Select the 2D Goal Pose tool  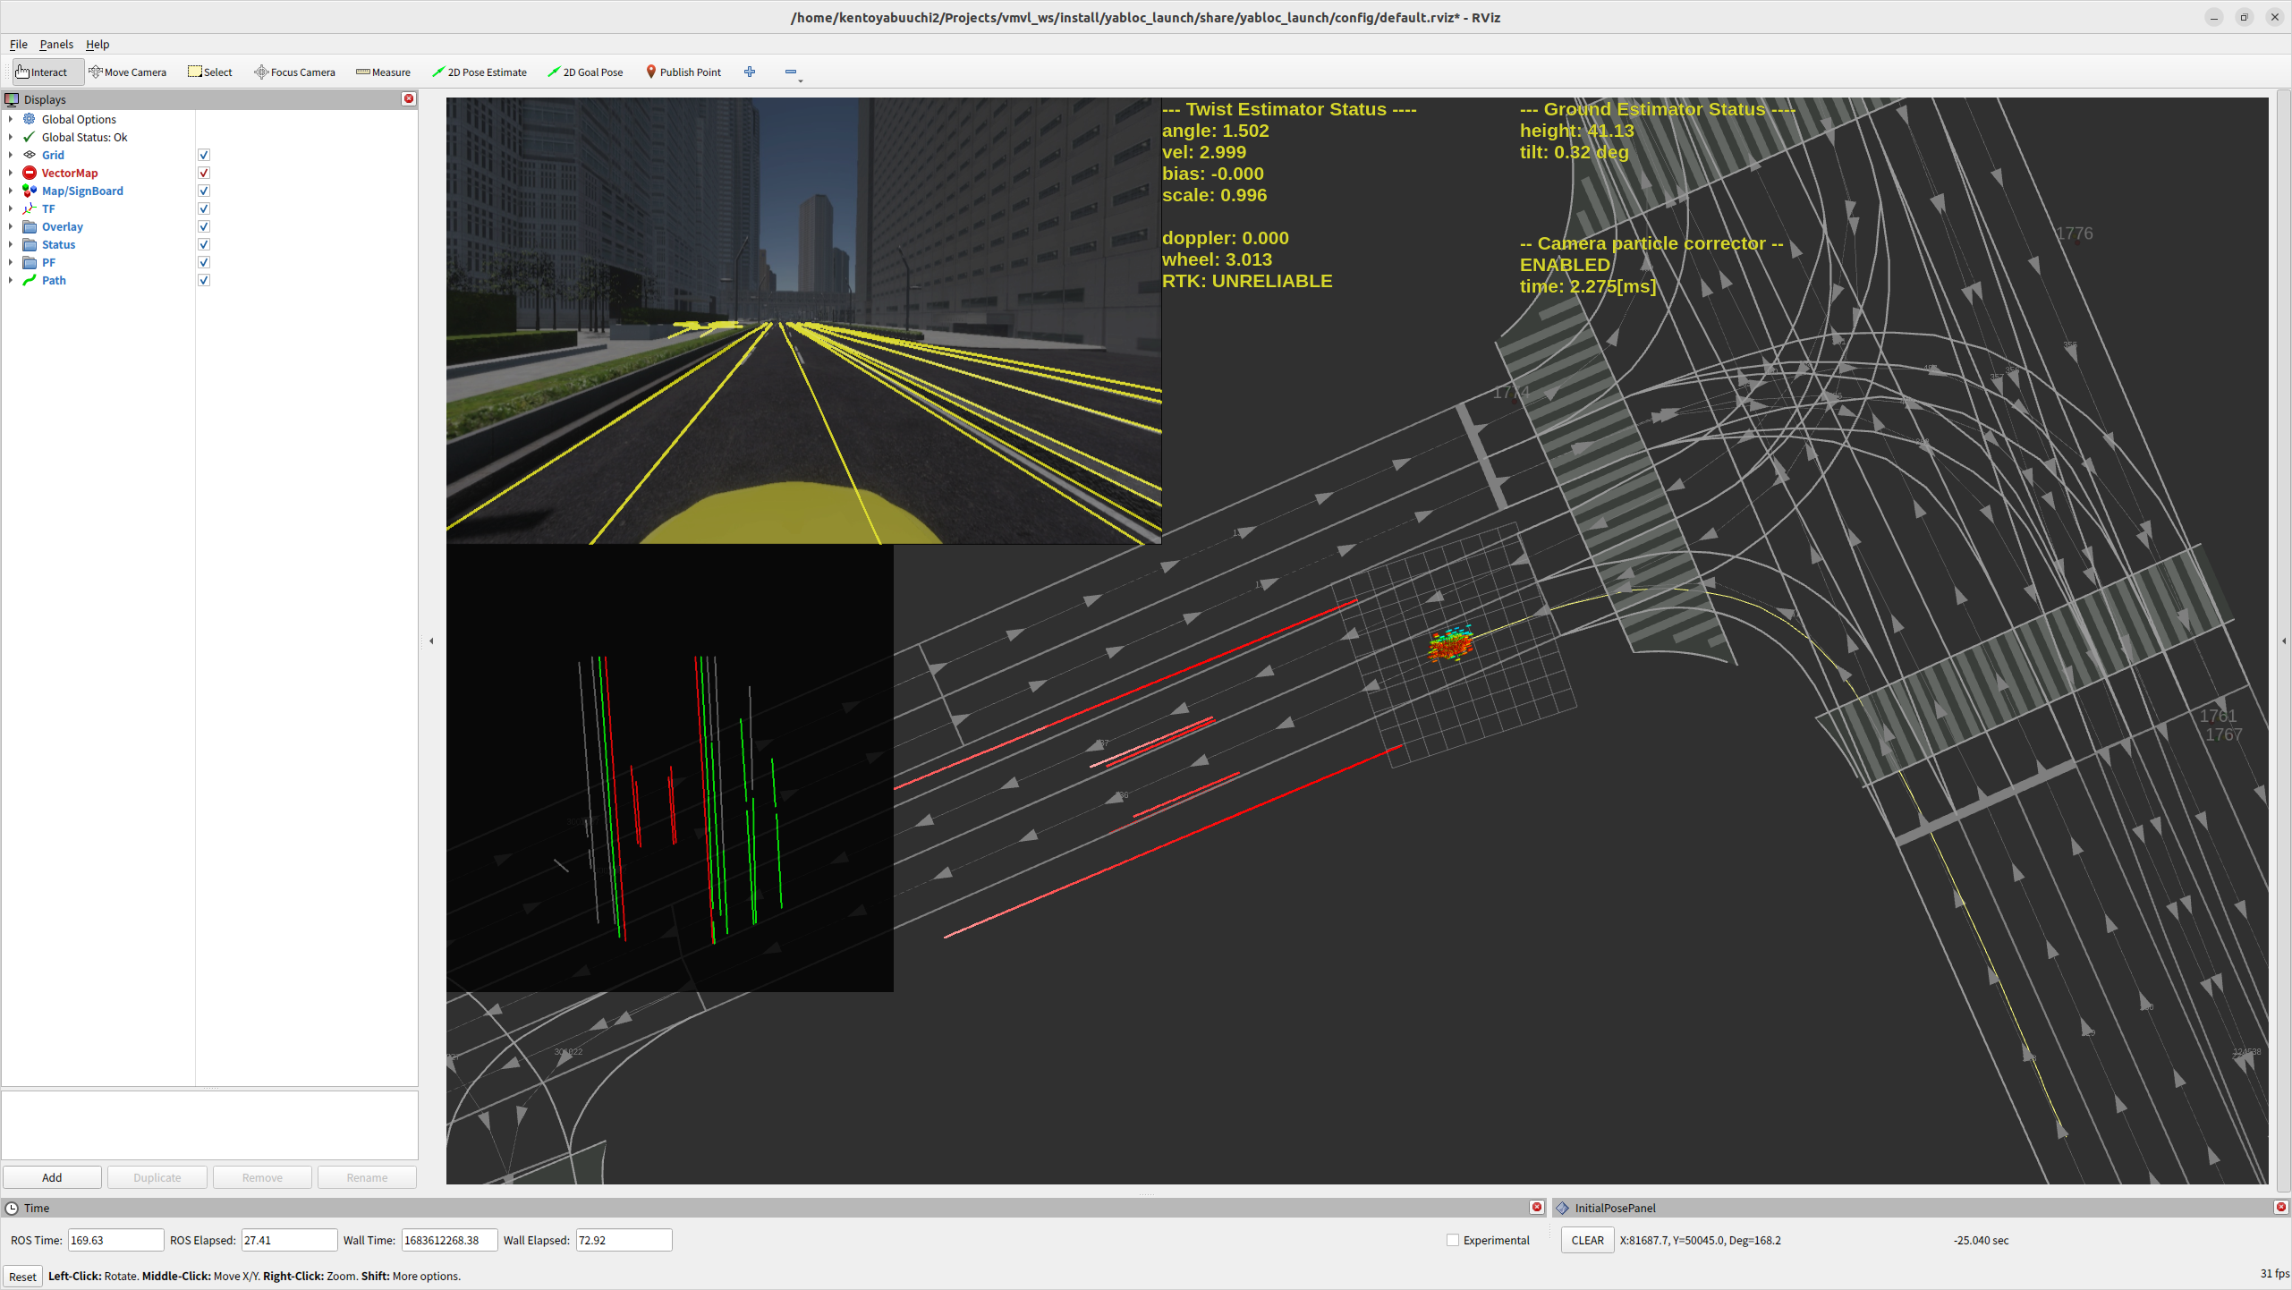point(585,72)
